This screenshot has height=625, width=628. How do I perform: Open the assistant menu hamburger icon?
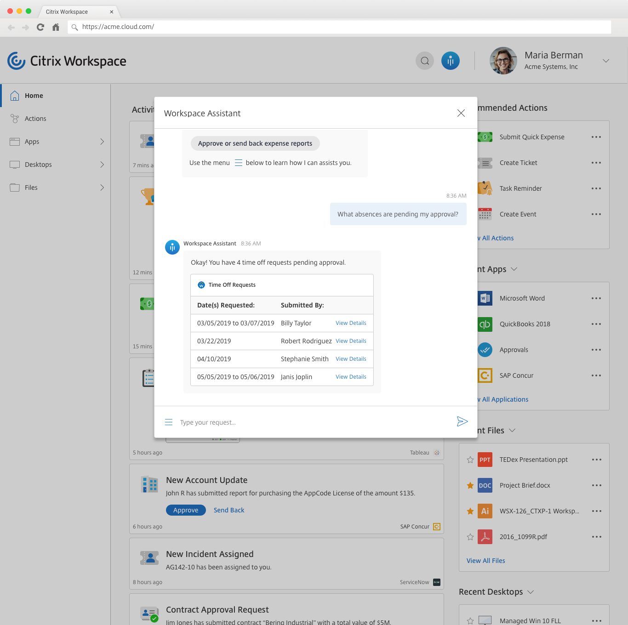[x=169, y=422]
